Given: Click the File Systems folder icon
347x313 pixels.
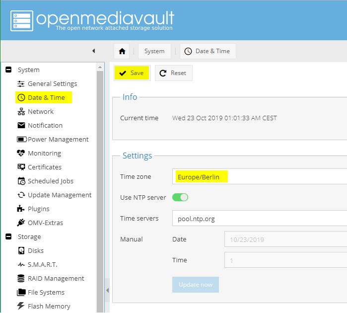Looking at the screenshot, I should point(21,293).
